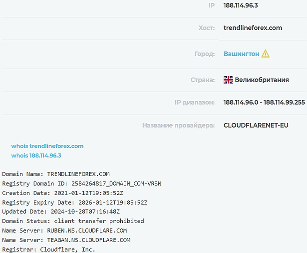This screenshot has width=307, height=253.
Task: Click Name Server TEAGAN.NS.CLOUDFLARE.COM line
Action: (x=66, y=240)
